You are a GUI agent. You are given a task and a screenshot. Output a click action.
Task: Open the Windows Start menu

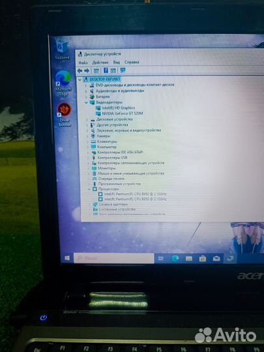67,258
